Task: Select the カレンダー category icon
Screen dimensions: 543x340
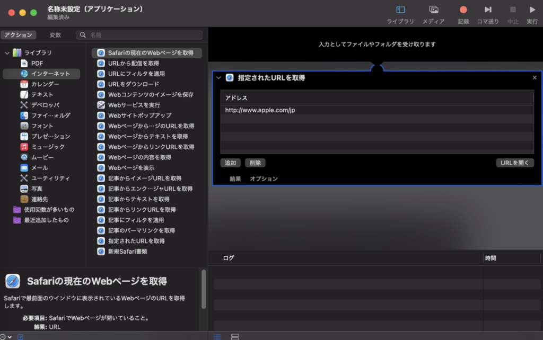Action: pyautogui.click(x=24, y=84)
